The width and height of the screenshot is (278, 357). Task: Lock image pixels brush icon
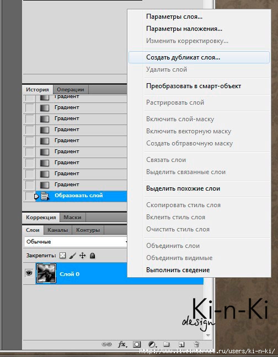coord(72,256)
